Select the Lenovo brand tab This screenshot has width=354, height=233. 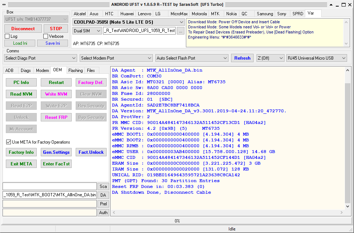144,14
